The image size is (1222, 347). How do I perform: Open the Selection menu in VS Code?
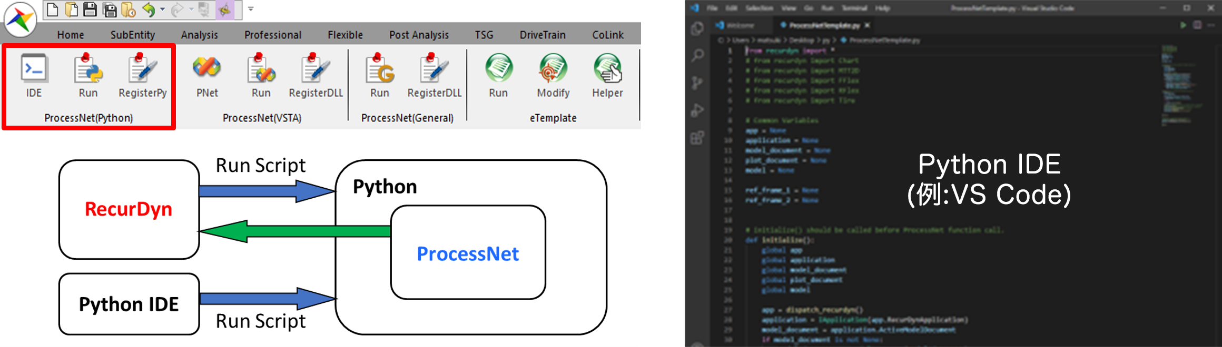pyautogui.click(x=759, y=8)
